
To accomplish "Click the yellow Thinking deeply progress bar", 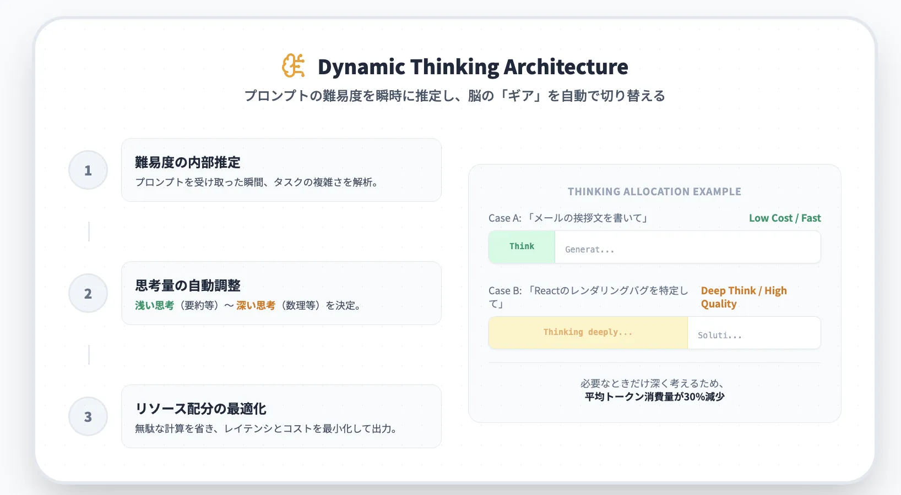I will click(587, 332).
